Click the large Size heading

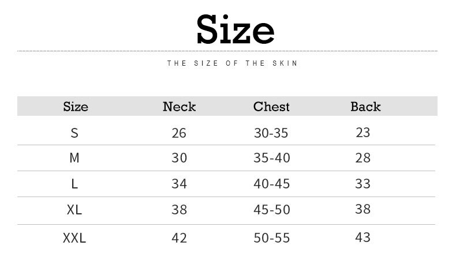(235, 29)
